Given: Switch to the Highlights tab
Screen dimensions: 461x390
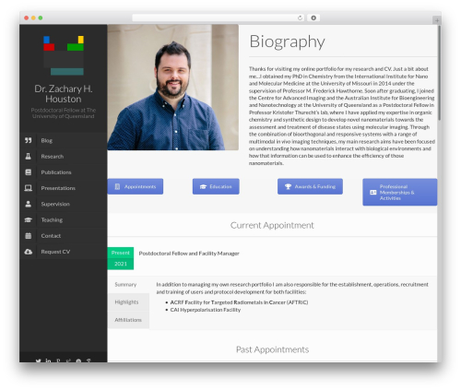Looking at the screenshot, I should pyautogui.click(x=128, y=302).
